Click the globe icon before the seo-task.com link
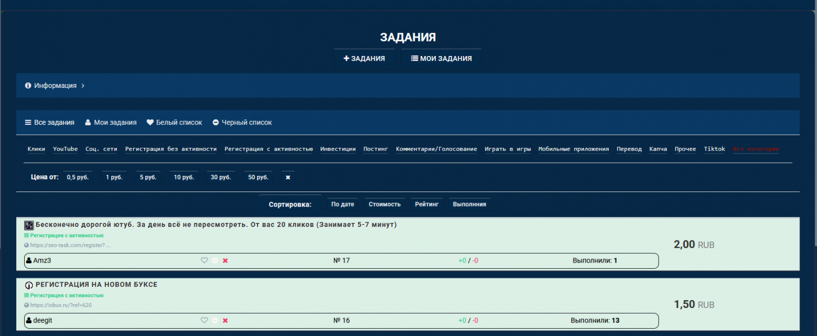Screen dimensions: 817x336 pos(26,245)
